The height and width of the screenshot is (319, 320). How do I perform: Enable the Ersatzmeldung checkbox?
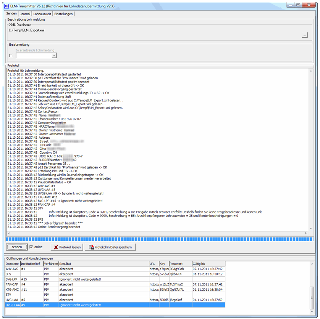pyautogui.click(x=11, y=56)
